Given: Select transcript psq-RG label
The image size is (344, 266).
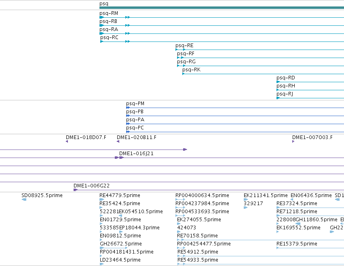Looking at the screenshot, I should pos(186,62).
